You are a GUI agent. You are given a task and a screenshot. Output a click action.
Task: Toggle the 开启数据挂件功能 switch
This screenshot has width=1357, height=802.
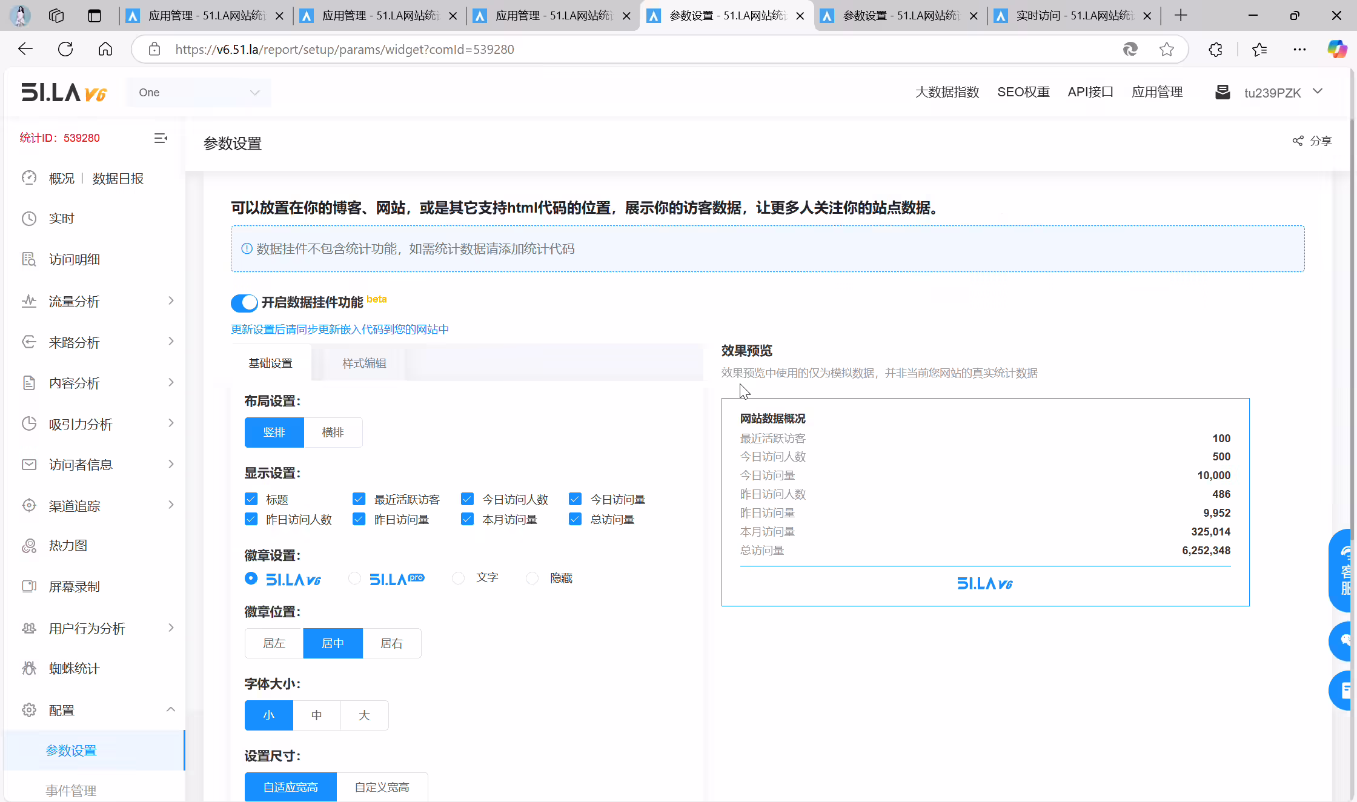tap(244, 303)
